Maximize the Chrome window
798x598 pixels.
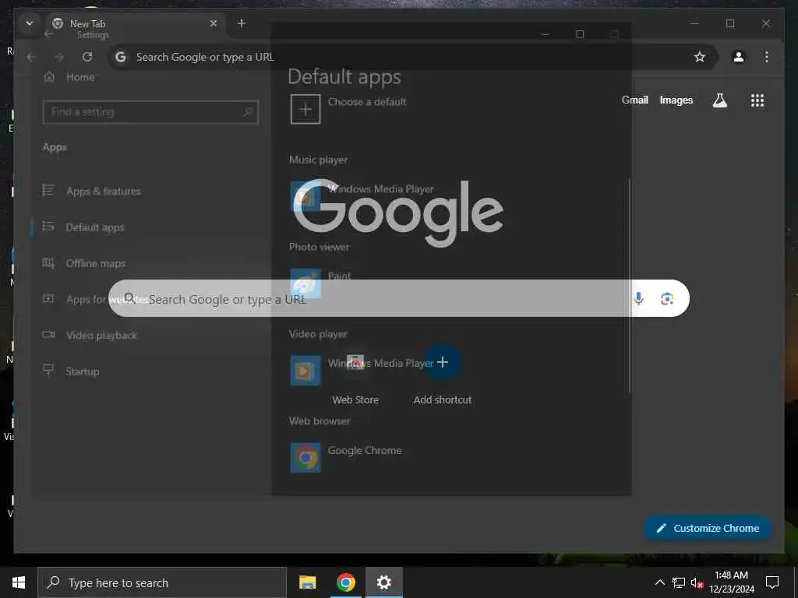click(729, 23)
